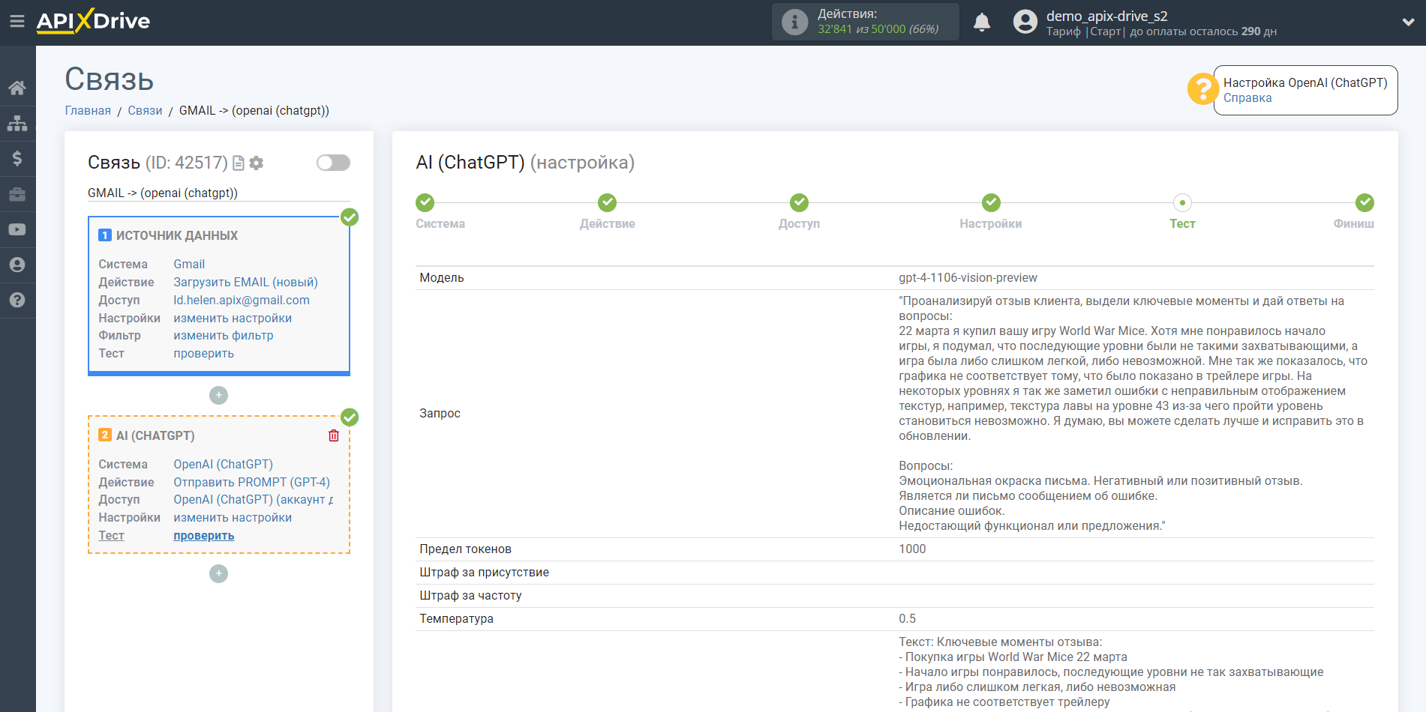Click the ИСТОЧНИК ДАННЫХ block header
The width and height of the screenshot is (1426, 712).
coord(177,235)
